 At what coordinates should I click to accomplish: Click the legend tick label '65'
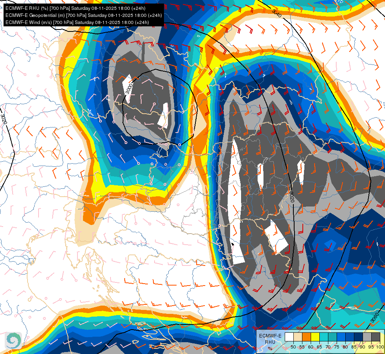click(319, 347)
